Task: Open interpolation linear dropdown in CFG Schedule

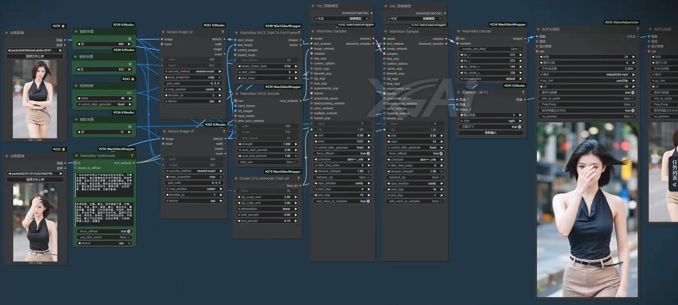Action: [268, 209]
